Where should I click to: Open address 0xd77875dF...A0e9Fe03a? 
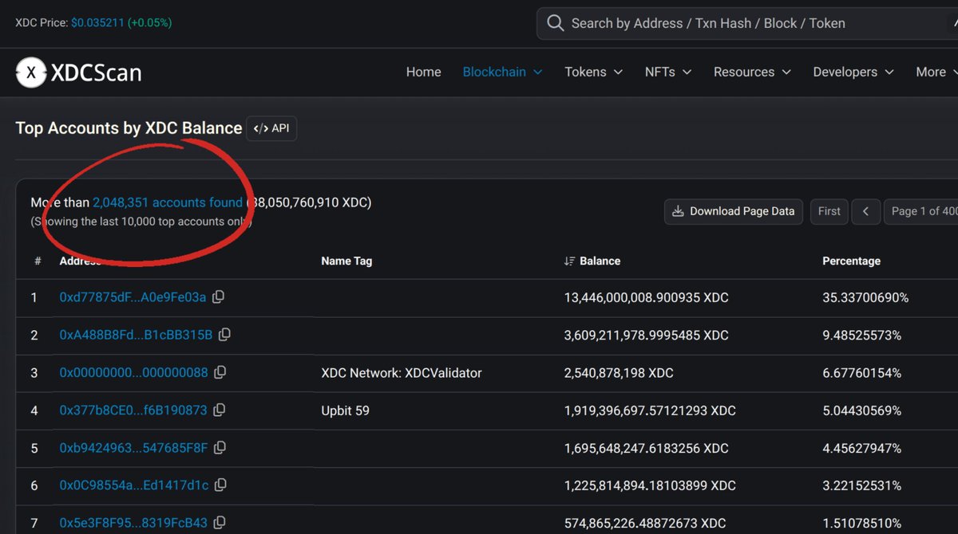[133, 297]
